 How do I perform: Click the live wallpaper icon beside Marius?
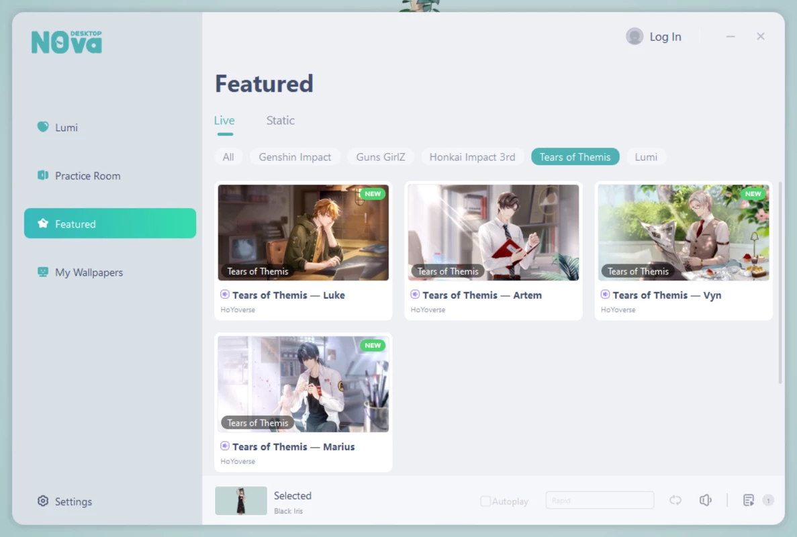pyautogui.click(x=225, y=446)
